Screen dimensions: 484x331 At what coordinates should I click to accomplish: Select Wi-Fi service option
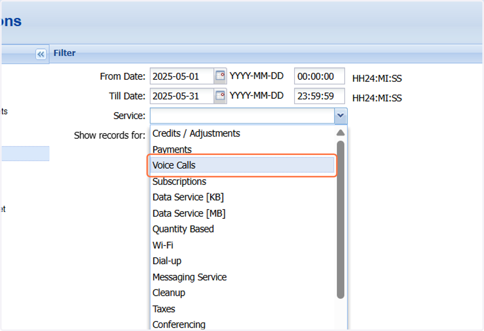click(x=242, y=245)
